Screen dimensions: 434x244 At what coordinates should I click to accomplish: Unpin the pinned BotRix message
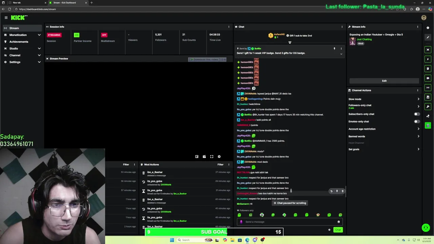click(334, 49)
